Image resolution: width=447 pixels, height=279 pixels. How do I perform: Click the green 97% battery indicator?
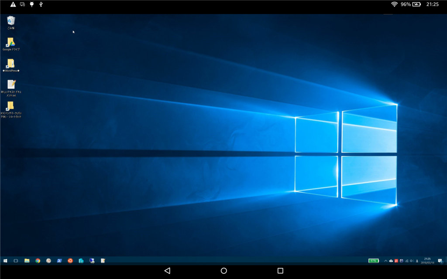pyautogui.click(x=374, y=261)
